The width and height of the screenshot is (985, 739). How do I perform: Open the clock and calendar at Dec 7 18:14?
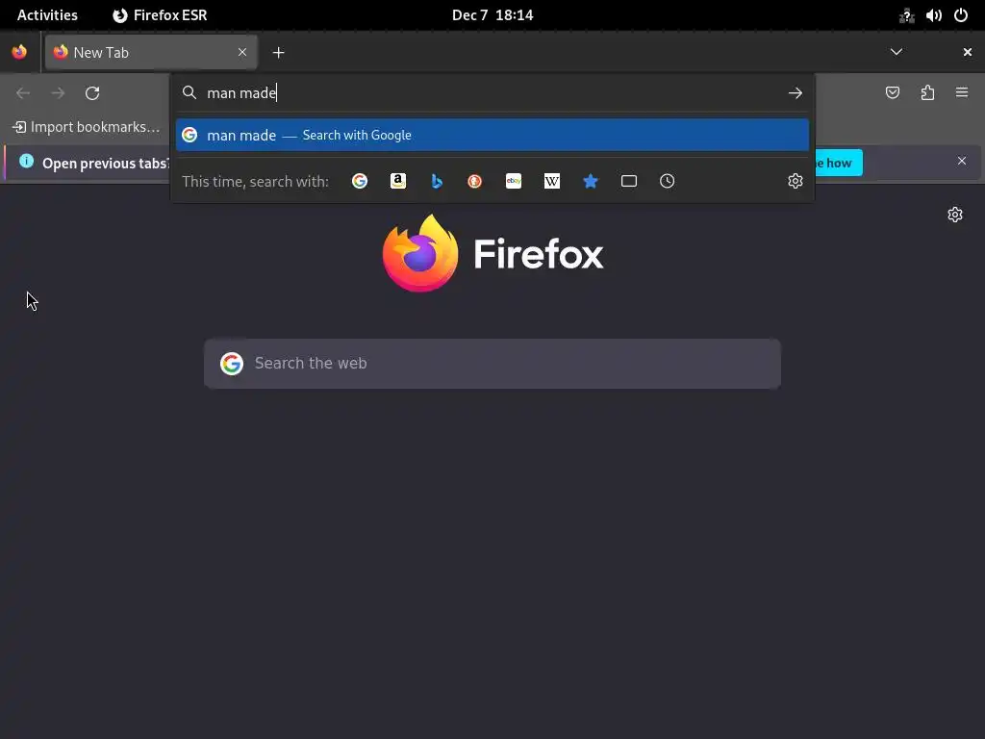tap(492, 15)
